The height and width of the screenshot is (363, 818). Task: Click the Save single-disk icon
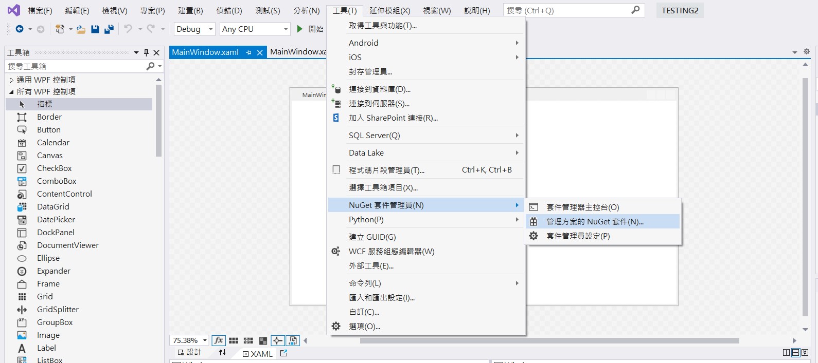pos(95,29)
